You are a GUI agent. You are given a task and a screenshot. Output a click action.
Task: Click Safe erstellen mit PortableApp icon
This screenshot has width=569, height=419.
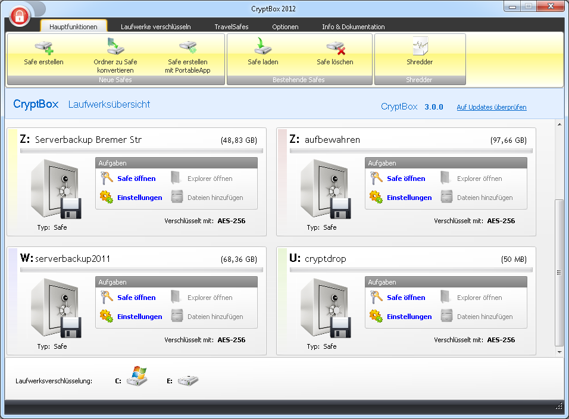[x=187, y=47]
